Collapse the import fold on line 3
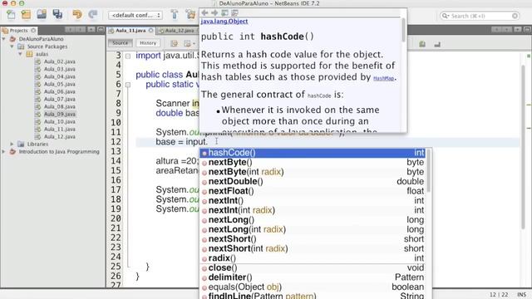Viewport: 532px width, 299px height. (x=128, y=56)
